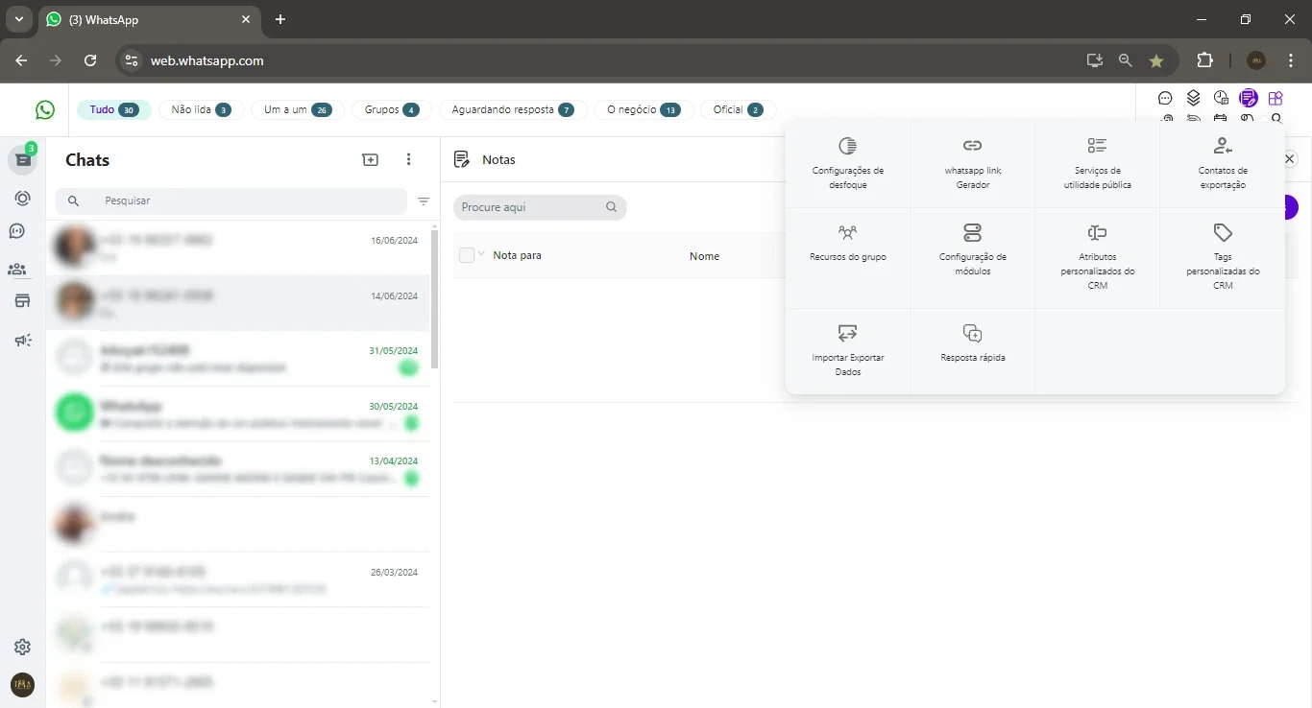
Task: Click the filter icon beside Pesquisar
Action: [424, 201]
